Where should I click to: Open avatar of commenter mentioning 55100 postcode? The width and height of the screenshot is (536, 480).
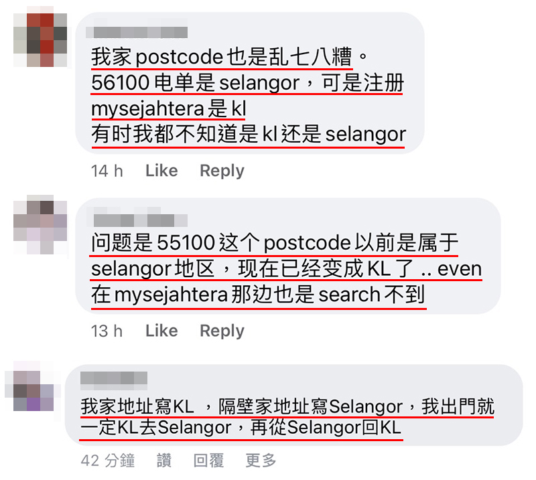(40, 224)
